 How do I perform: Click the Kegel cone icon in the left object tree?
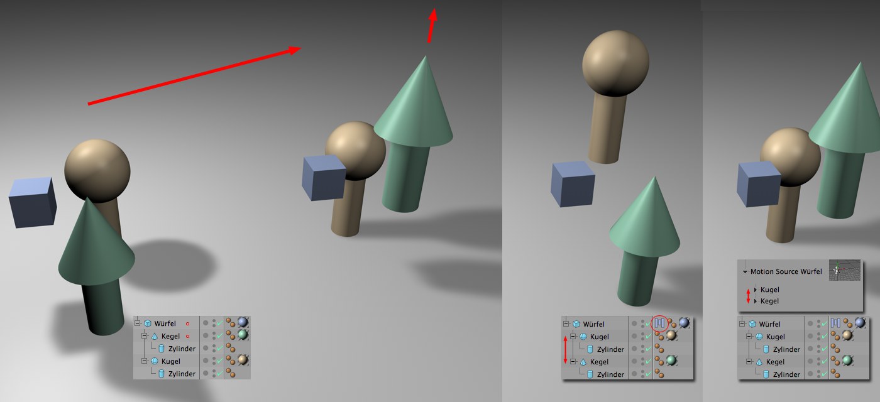(x=155, y=336)
